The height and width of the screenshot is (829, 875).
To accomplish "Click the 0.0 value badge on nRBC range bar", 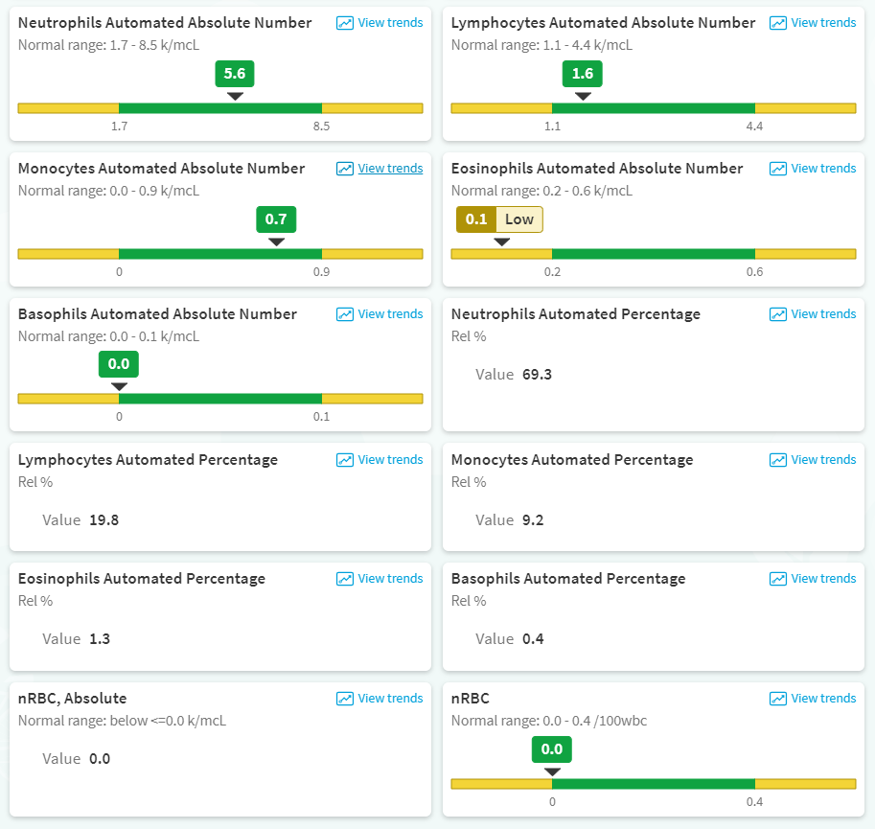I will coord(552,749).
